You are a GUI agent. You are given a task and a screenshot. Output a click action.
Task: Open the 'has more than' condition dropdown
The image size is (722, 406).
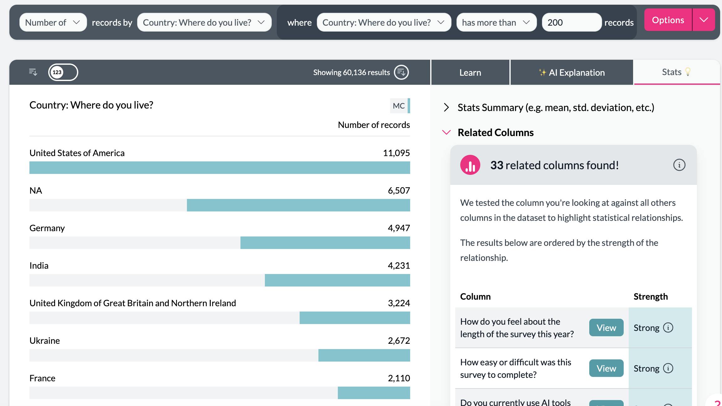pyautogui.click(x=496, y=22)
